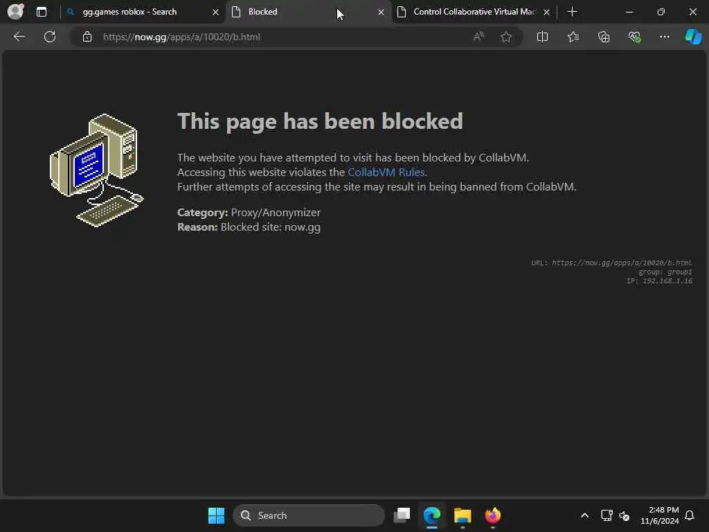This screenshot has height=532, width=709.
Task: Close the Control Collaborative Virtual Machines tab
Action: (546, 12)
